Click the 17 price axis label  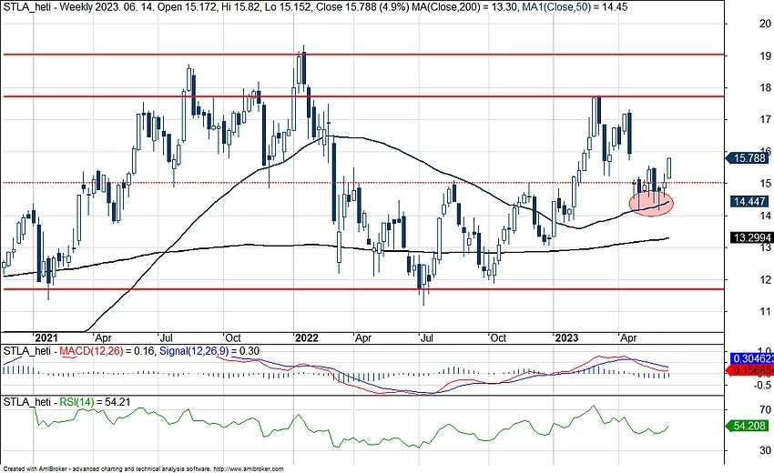pyautogui.click(x=765, y=119)
